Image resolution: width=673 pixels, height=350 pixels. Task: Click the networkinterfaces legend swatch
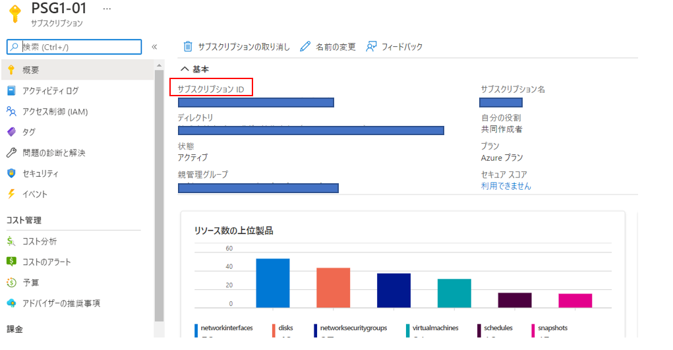[196, 330]
